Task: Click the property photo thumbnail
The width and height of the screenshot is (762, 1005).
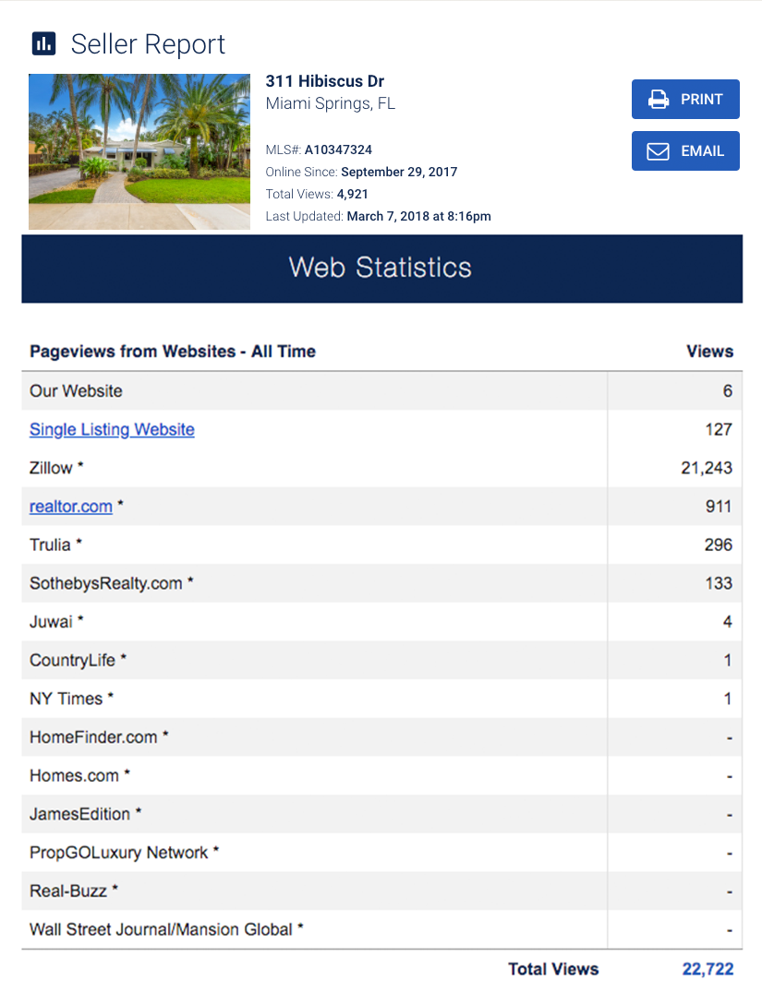Action: click(x=139, y=152)
